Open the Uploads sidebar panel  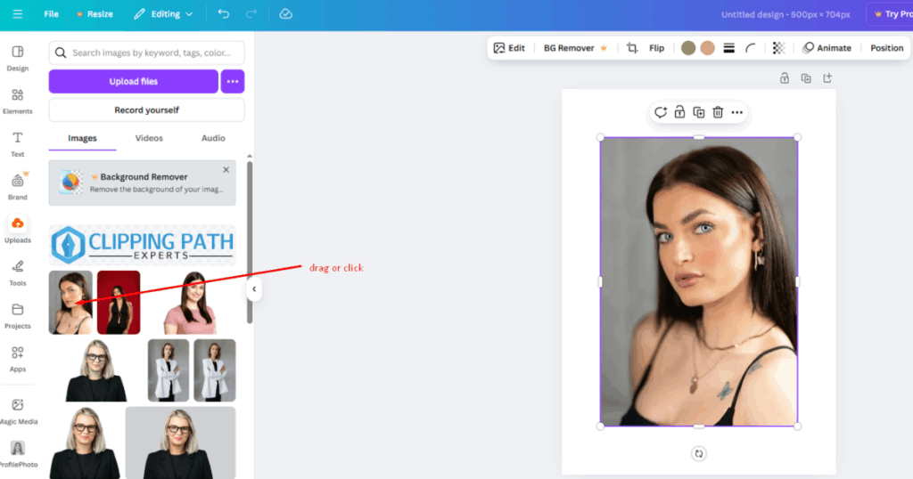(x=18, y=231)
